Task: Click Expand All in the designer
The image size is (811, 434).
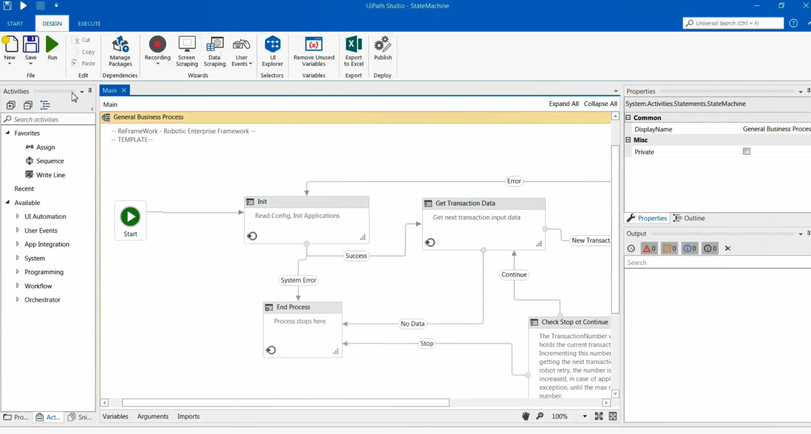Action: (563, 104)
